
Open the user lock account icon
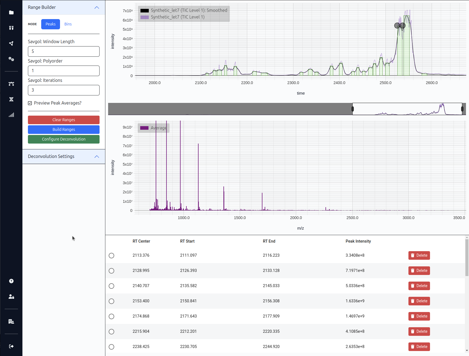click(11, 297)
